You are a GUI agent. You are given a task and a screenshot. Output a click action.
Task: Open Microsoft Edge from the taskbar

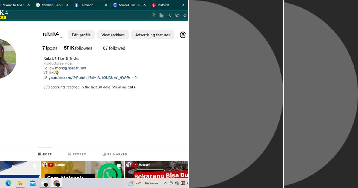click(8, 183)
